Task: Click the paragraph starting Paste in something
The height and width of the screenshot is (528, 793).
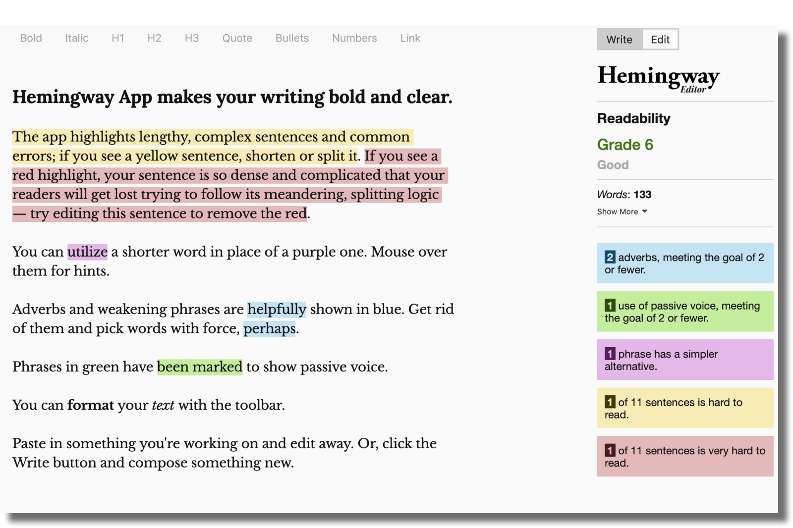Action: pos(225,453)
